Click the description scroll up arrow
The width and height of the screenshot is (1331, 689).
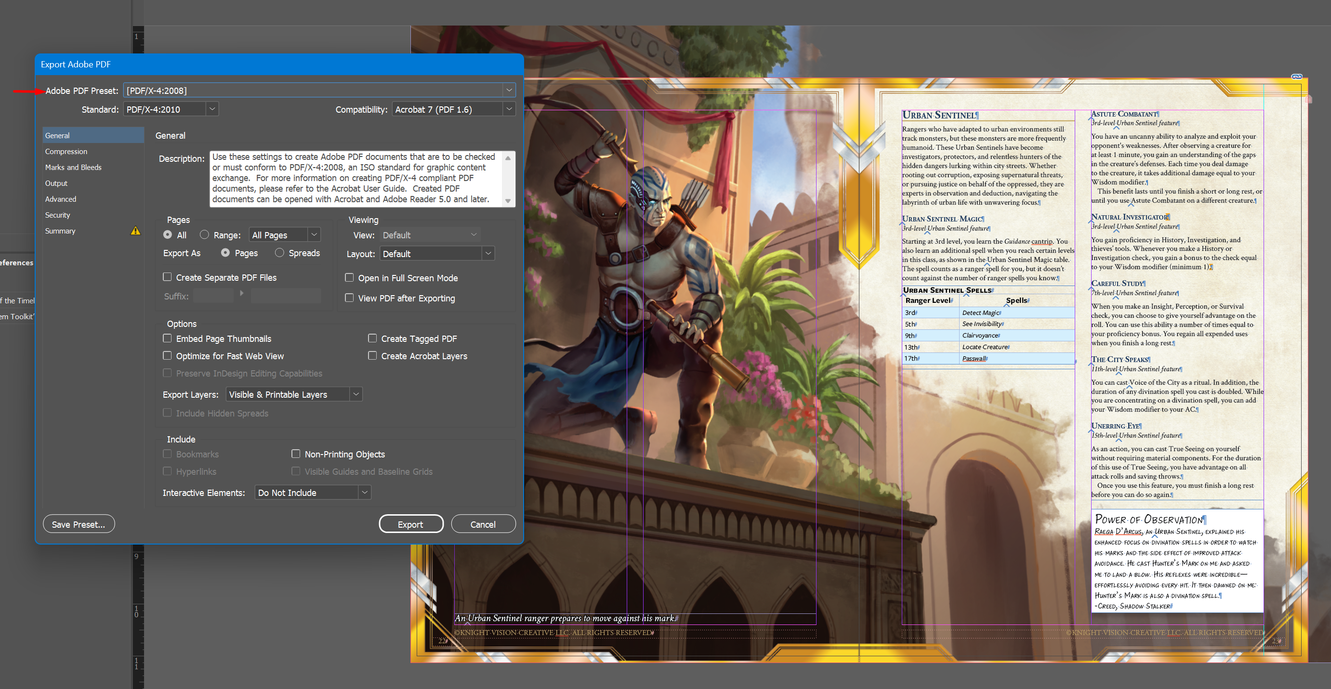point(508,158)
